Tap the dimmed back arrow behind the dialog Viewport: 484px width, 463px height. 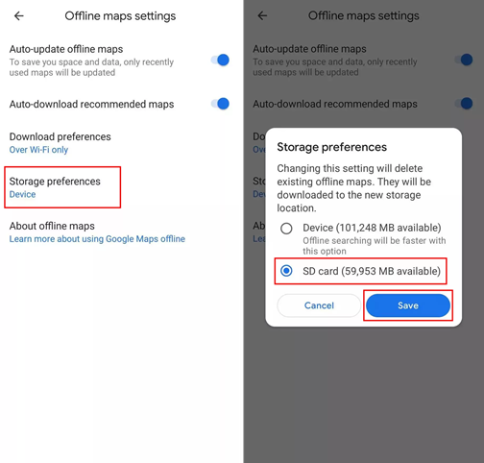click(262, 15)
